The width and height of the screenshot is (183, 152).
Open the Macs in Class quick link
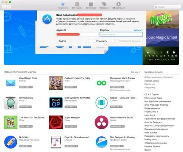tap(151, 133)
